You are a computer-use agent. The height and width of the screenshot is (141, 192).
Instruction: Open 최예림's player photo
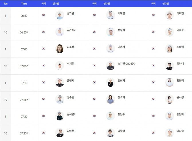(110, 15)
